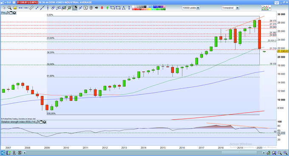Open RSI indicator settings wrench
The width and height of the screenshot is (289, 156).
click(37, 122)
